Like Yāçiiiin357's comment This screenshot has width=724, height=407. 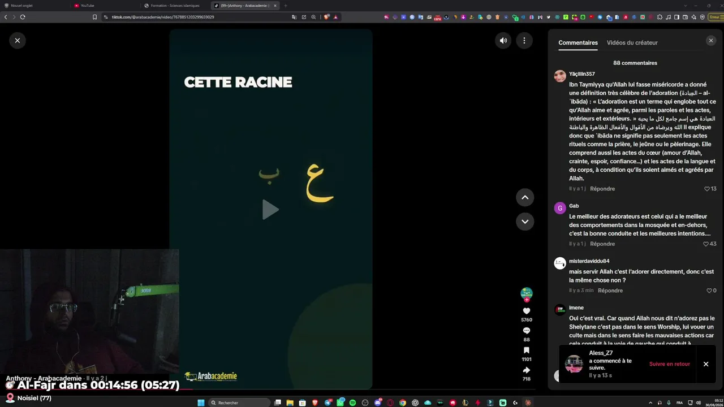[707, 189]
